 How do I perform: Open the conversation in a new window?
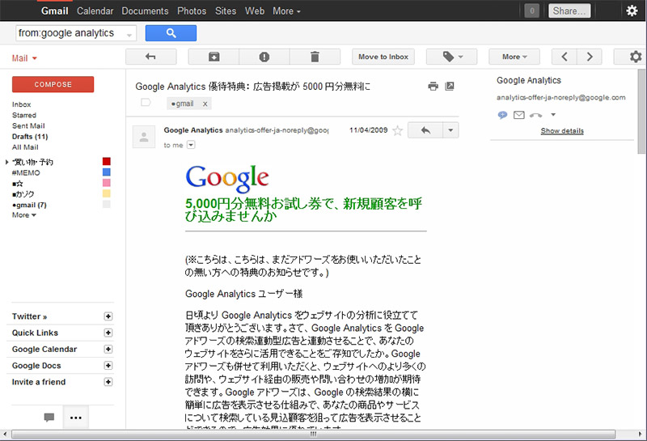click(x=450, y=87)
